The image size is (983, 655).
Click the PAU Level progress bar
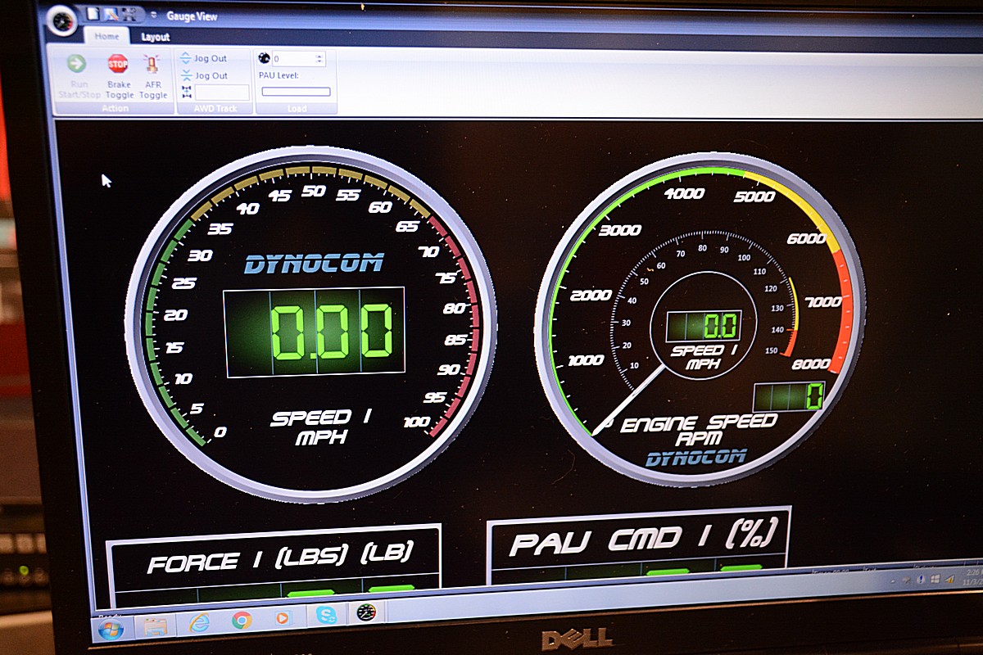click(x=296, y=92)
